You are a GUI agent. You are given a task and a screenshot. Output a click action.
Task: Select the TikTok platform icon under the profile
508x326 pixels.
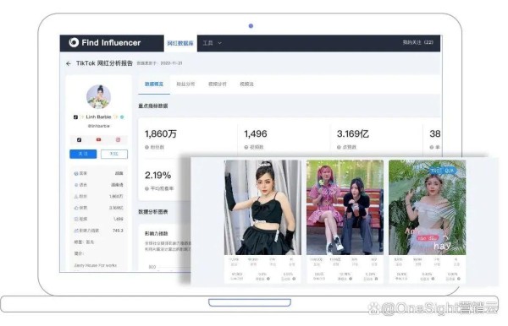[x=79, y=140]
